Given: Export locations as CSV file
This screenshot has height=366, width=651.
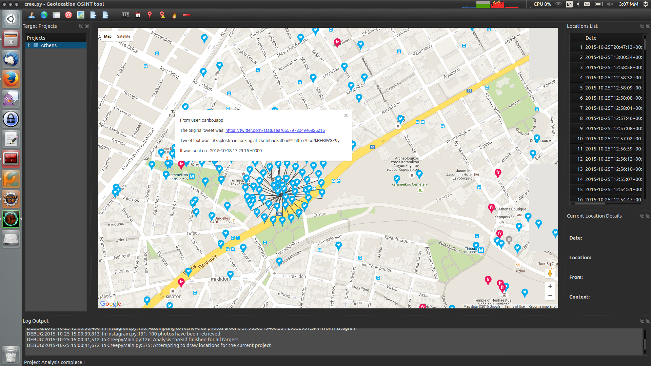Looking at the screenshot, I should (93, 15).
